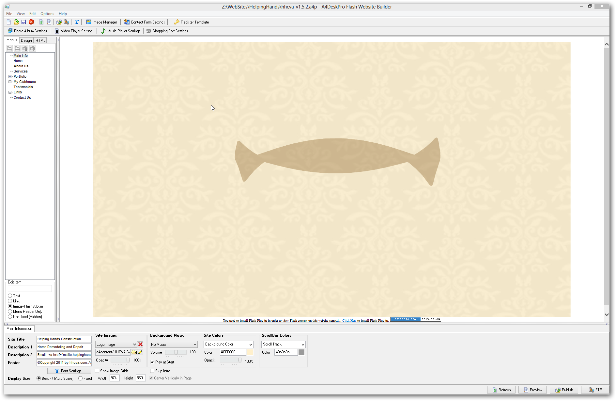616x401 pixels.
Task: Expand the Portfolio tree node
Action: (x=10, y=76)
